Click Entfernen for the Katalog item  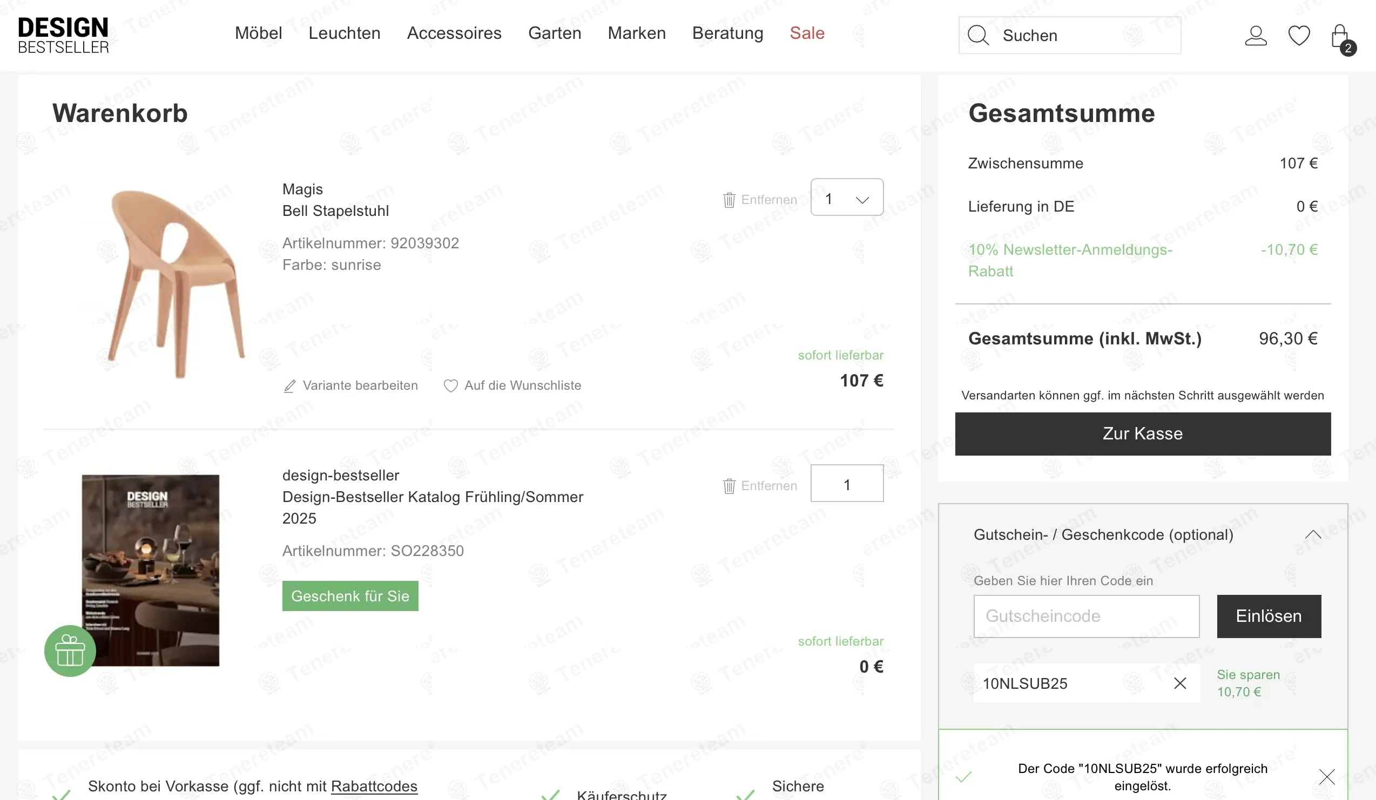[x=769, y=486]
